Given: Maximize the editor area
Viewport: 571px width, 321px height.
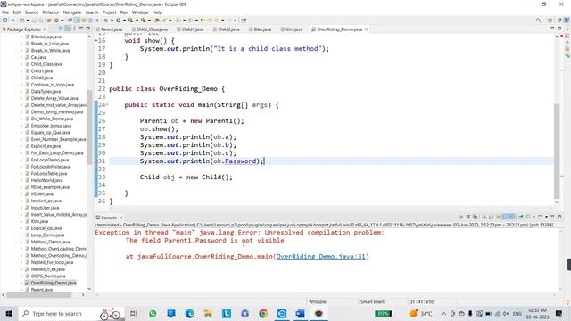Looking at the screenshot, I should pos(559,28).
